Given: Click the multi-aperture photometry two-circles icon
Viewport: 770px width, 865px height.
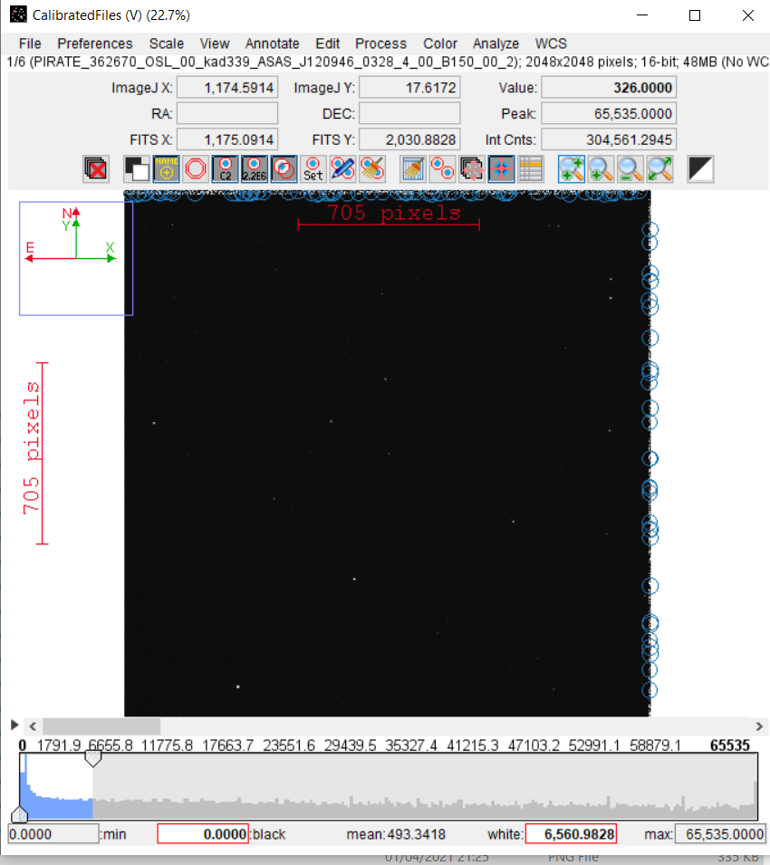Looking at the screenshot, I should [442, 168].
